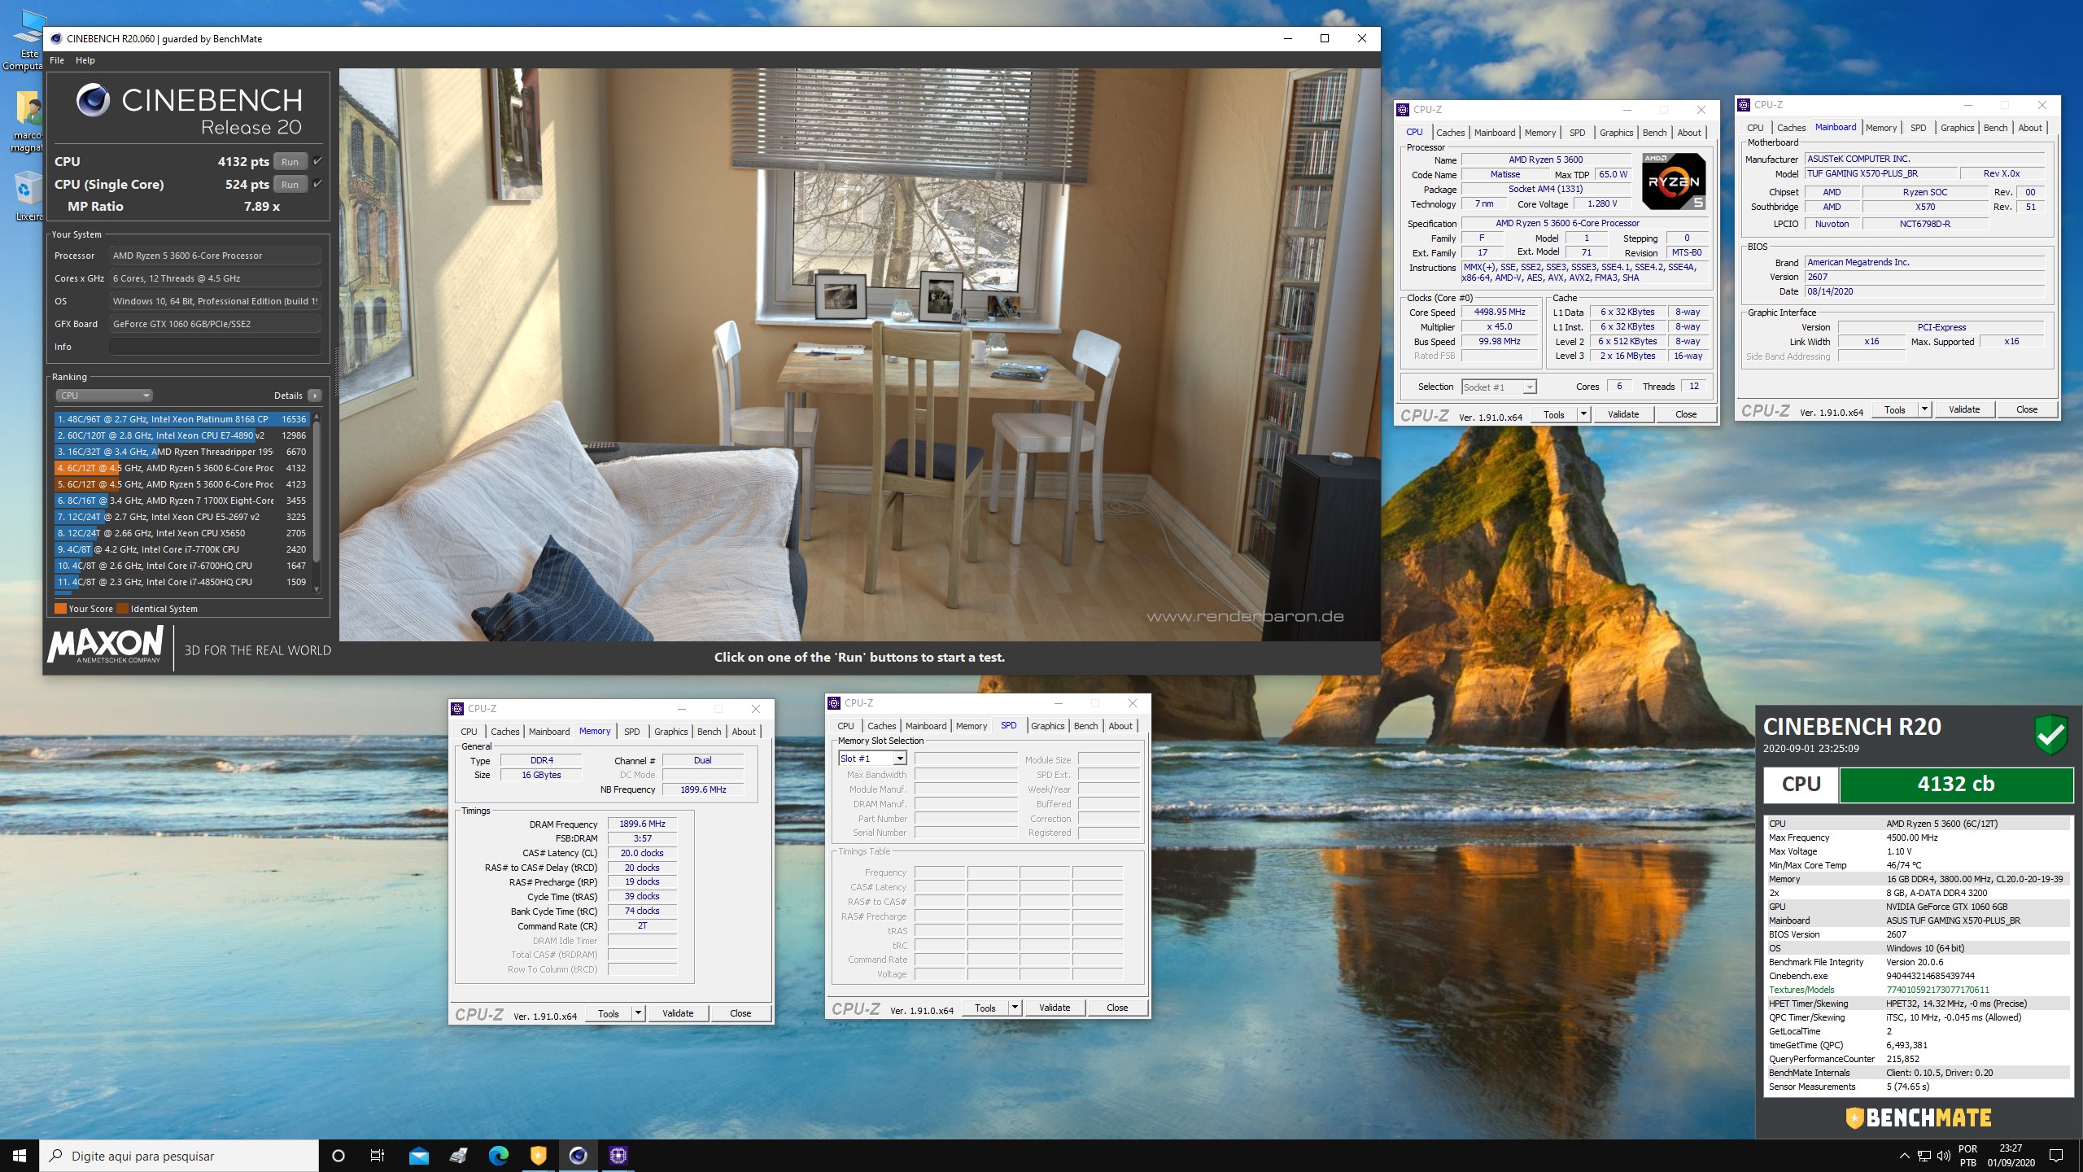This screenshot has width=2083, height=1172.
Task: Open the Cinebench Help menu
Action: (x=85, y=60)
